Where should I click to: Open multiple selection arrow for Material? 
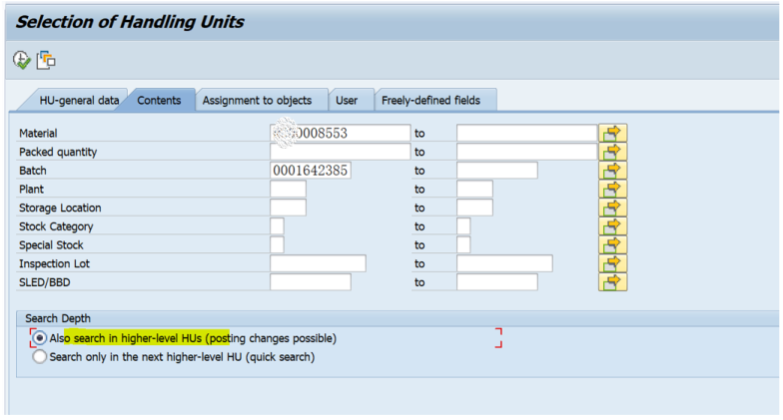612,133
